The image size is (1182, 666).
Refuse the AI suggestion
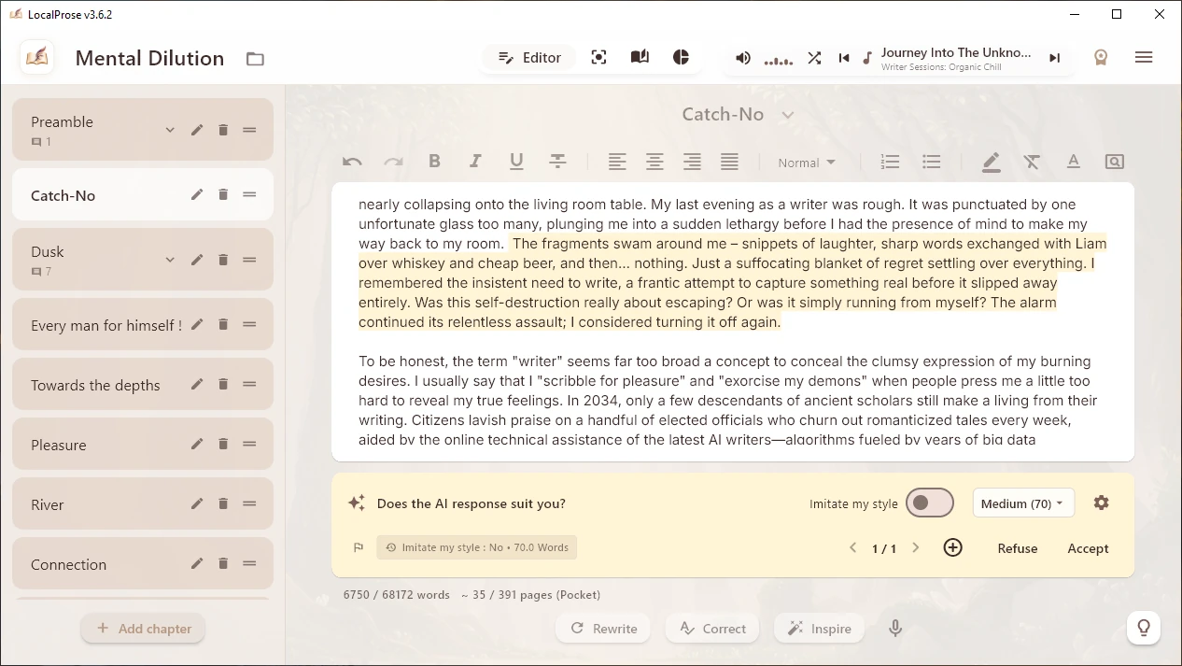(x=1018, y=548)
